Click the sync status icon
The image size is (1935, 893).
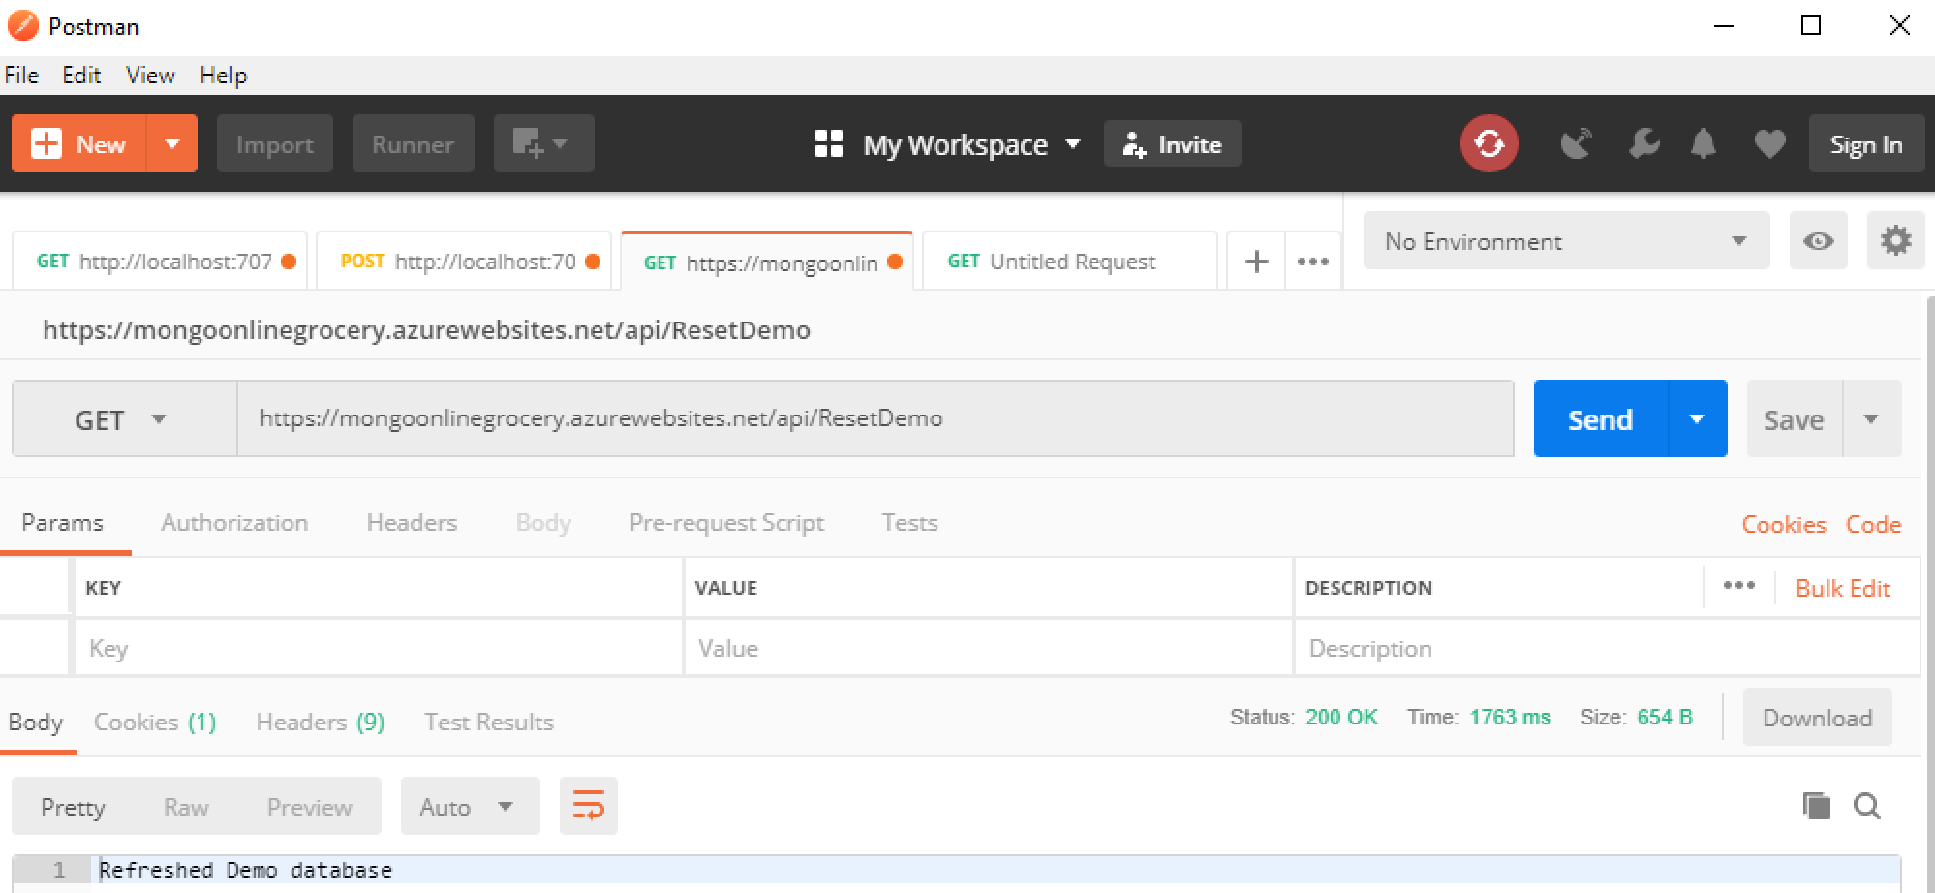(1489, 144)
